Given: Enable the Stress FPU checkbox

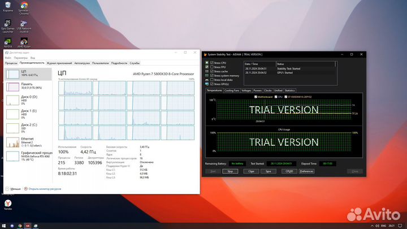Looking at the screenshot, I should click(212, 67).
